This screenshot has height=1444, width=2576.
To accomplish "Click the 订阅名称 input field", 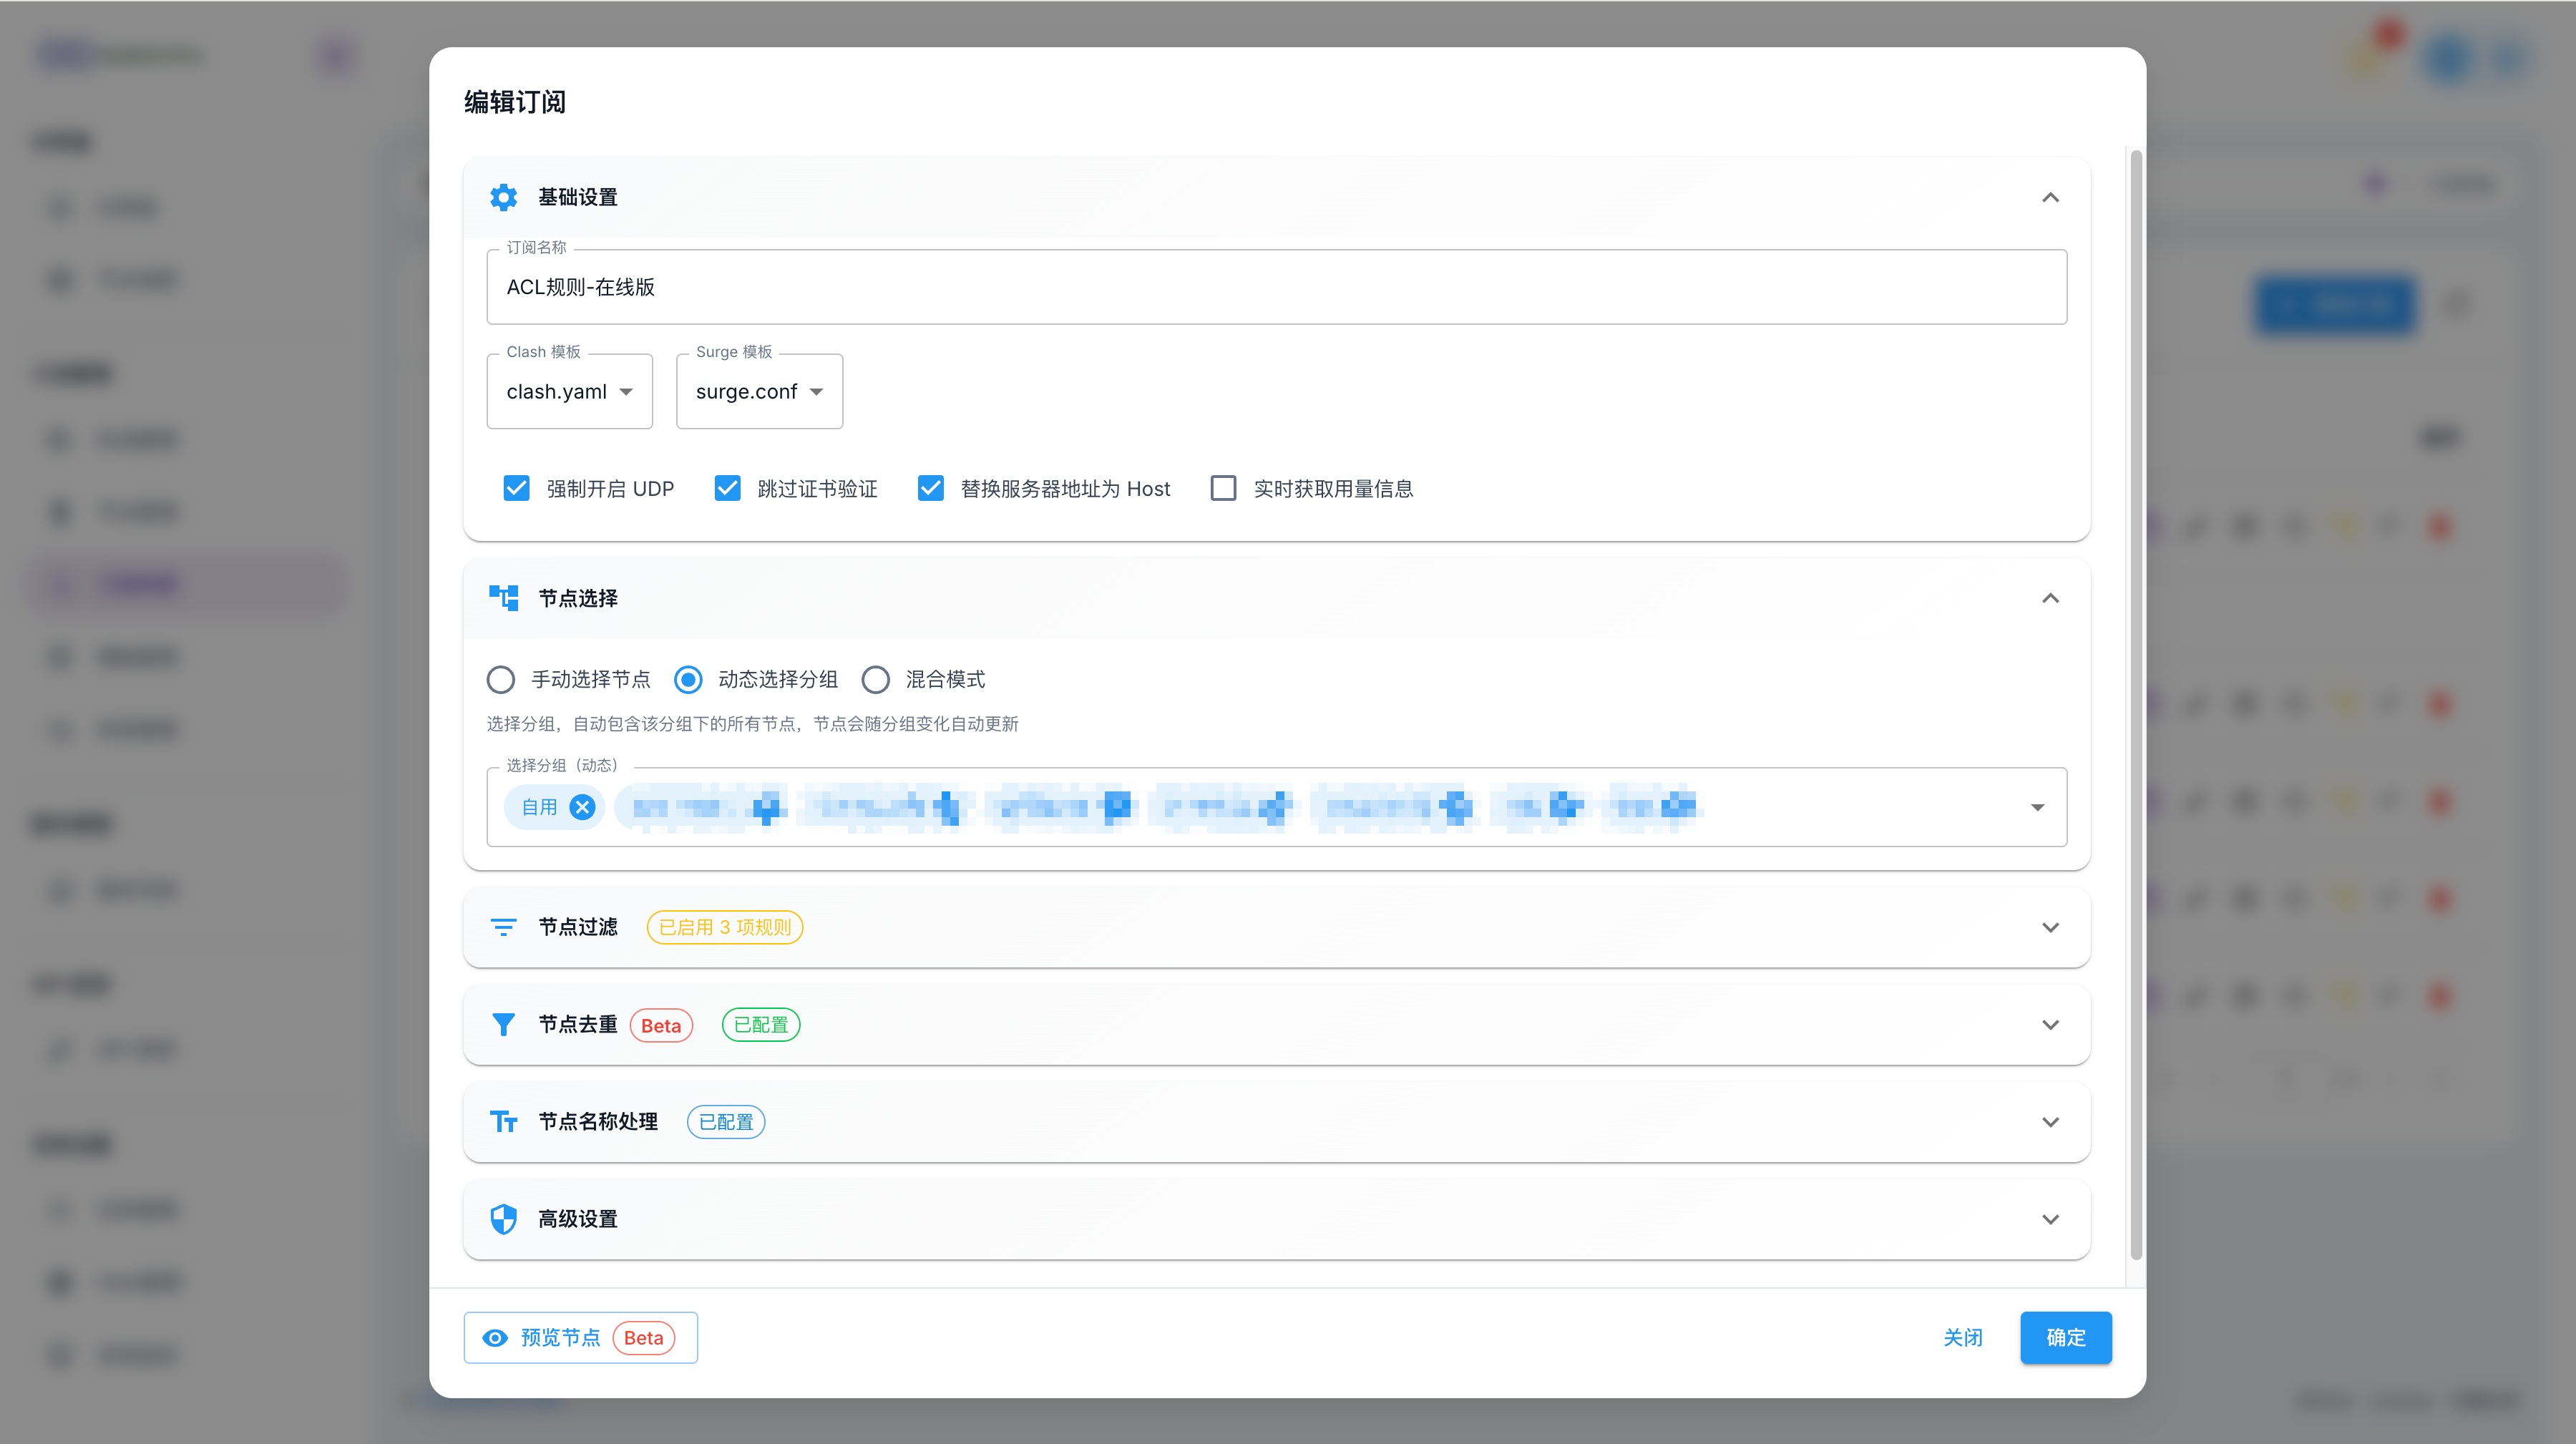I will click(1276, 287).
